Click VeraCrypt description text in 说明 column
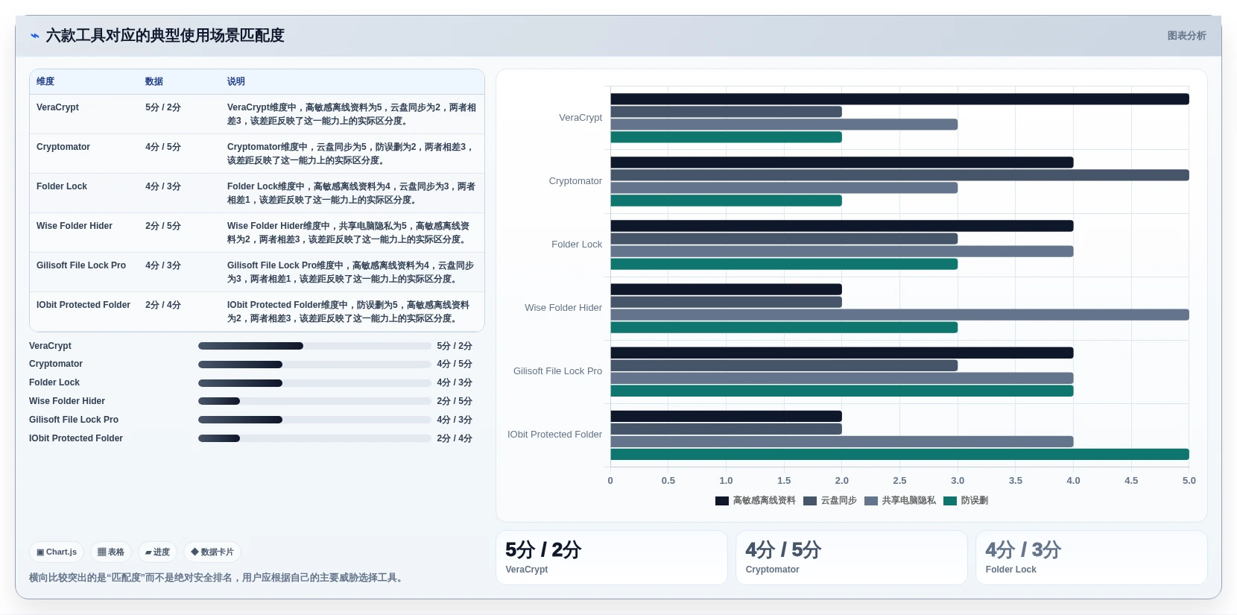1237x615 pixels. [352, 114]
